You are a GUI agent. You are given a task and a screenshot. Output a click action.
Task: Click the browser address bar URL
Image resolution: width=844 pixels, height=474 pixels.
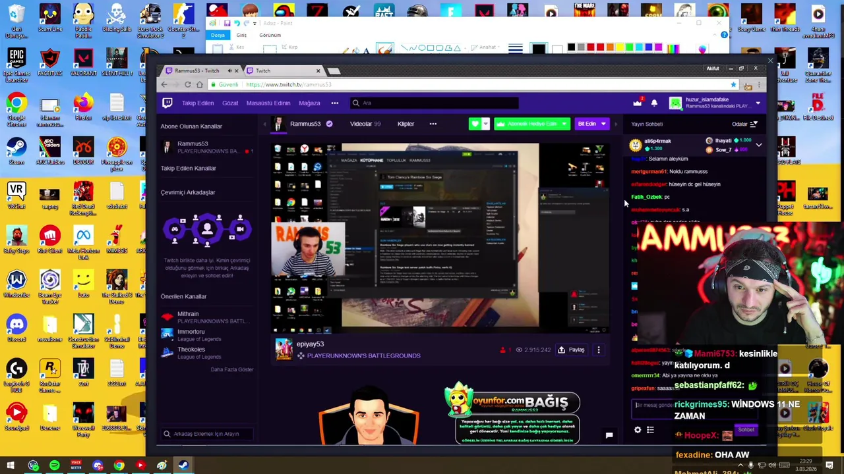coord(288,84)
